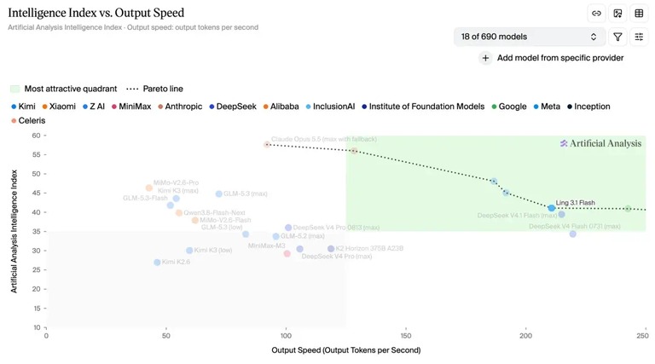Toggle Anthropic provider in legend

(x=180, y=107)
